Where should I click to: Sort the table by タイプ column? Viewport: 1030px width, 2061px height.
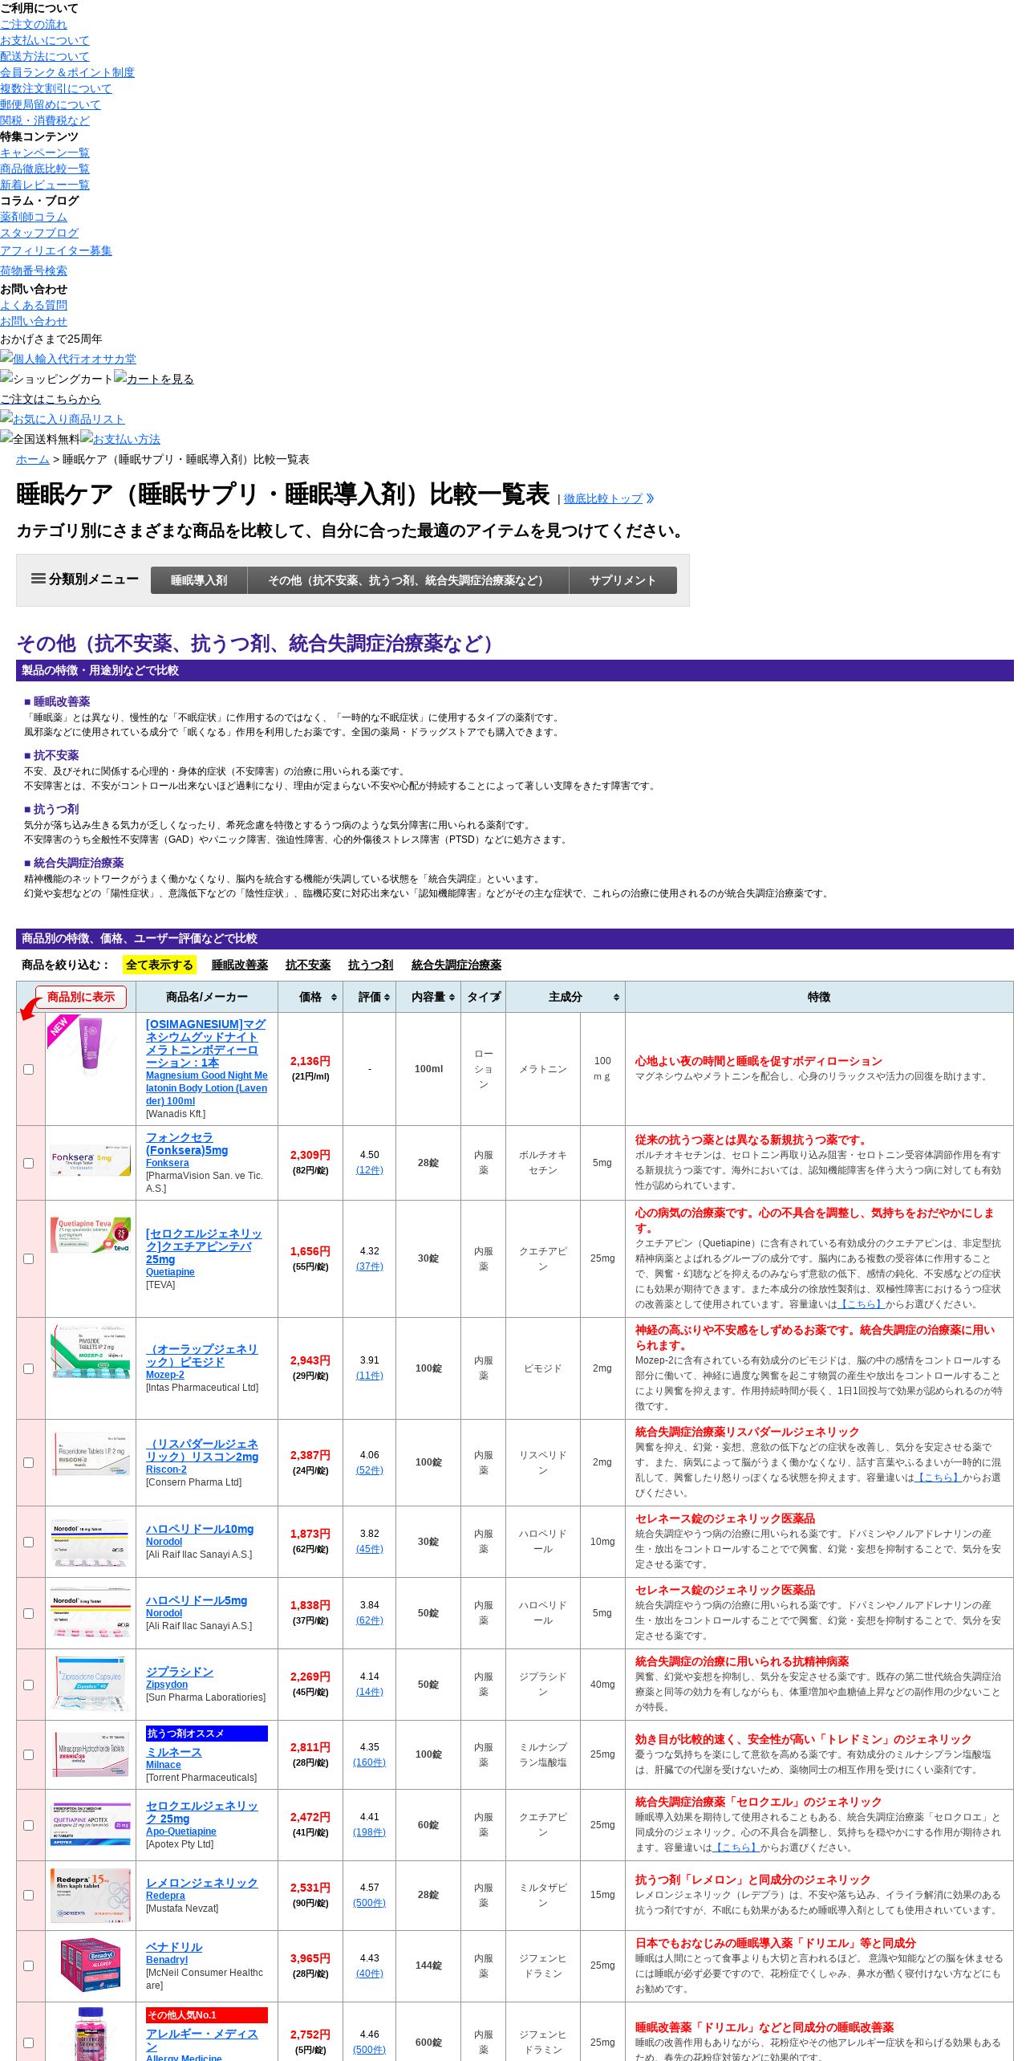tap(483, 997)
